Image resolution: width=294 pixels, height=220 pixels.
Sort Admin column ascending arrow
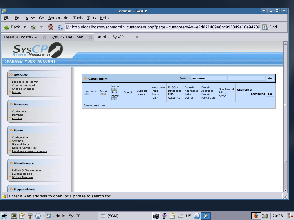click(101, 94)
